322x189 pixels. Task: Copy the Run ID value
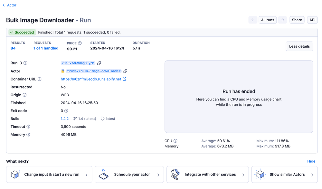click(99, 63)
